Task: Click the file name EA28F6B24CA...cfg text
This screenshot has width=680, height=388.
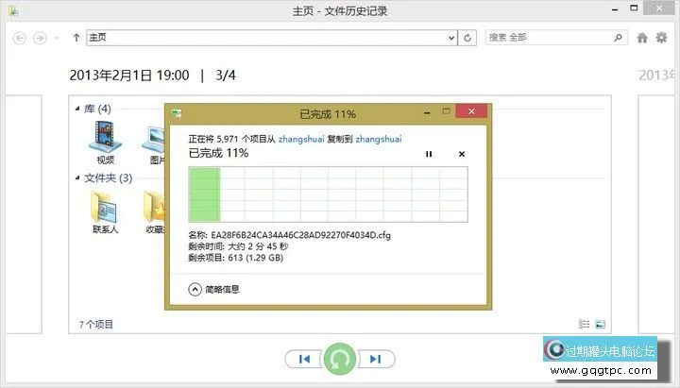Action: (x=300, y=235)
